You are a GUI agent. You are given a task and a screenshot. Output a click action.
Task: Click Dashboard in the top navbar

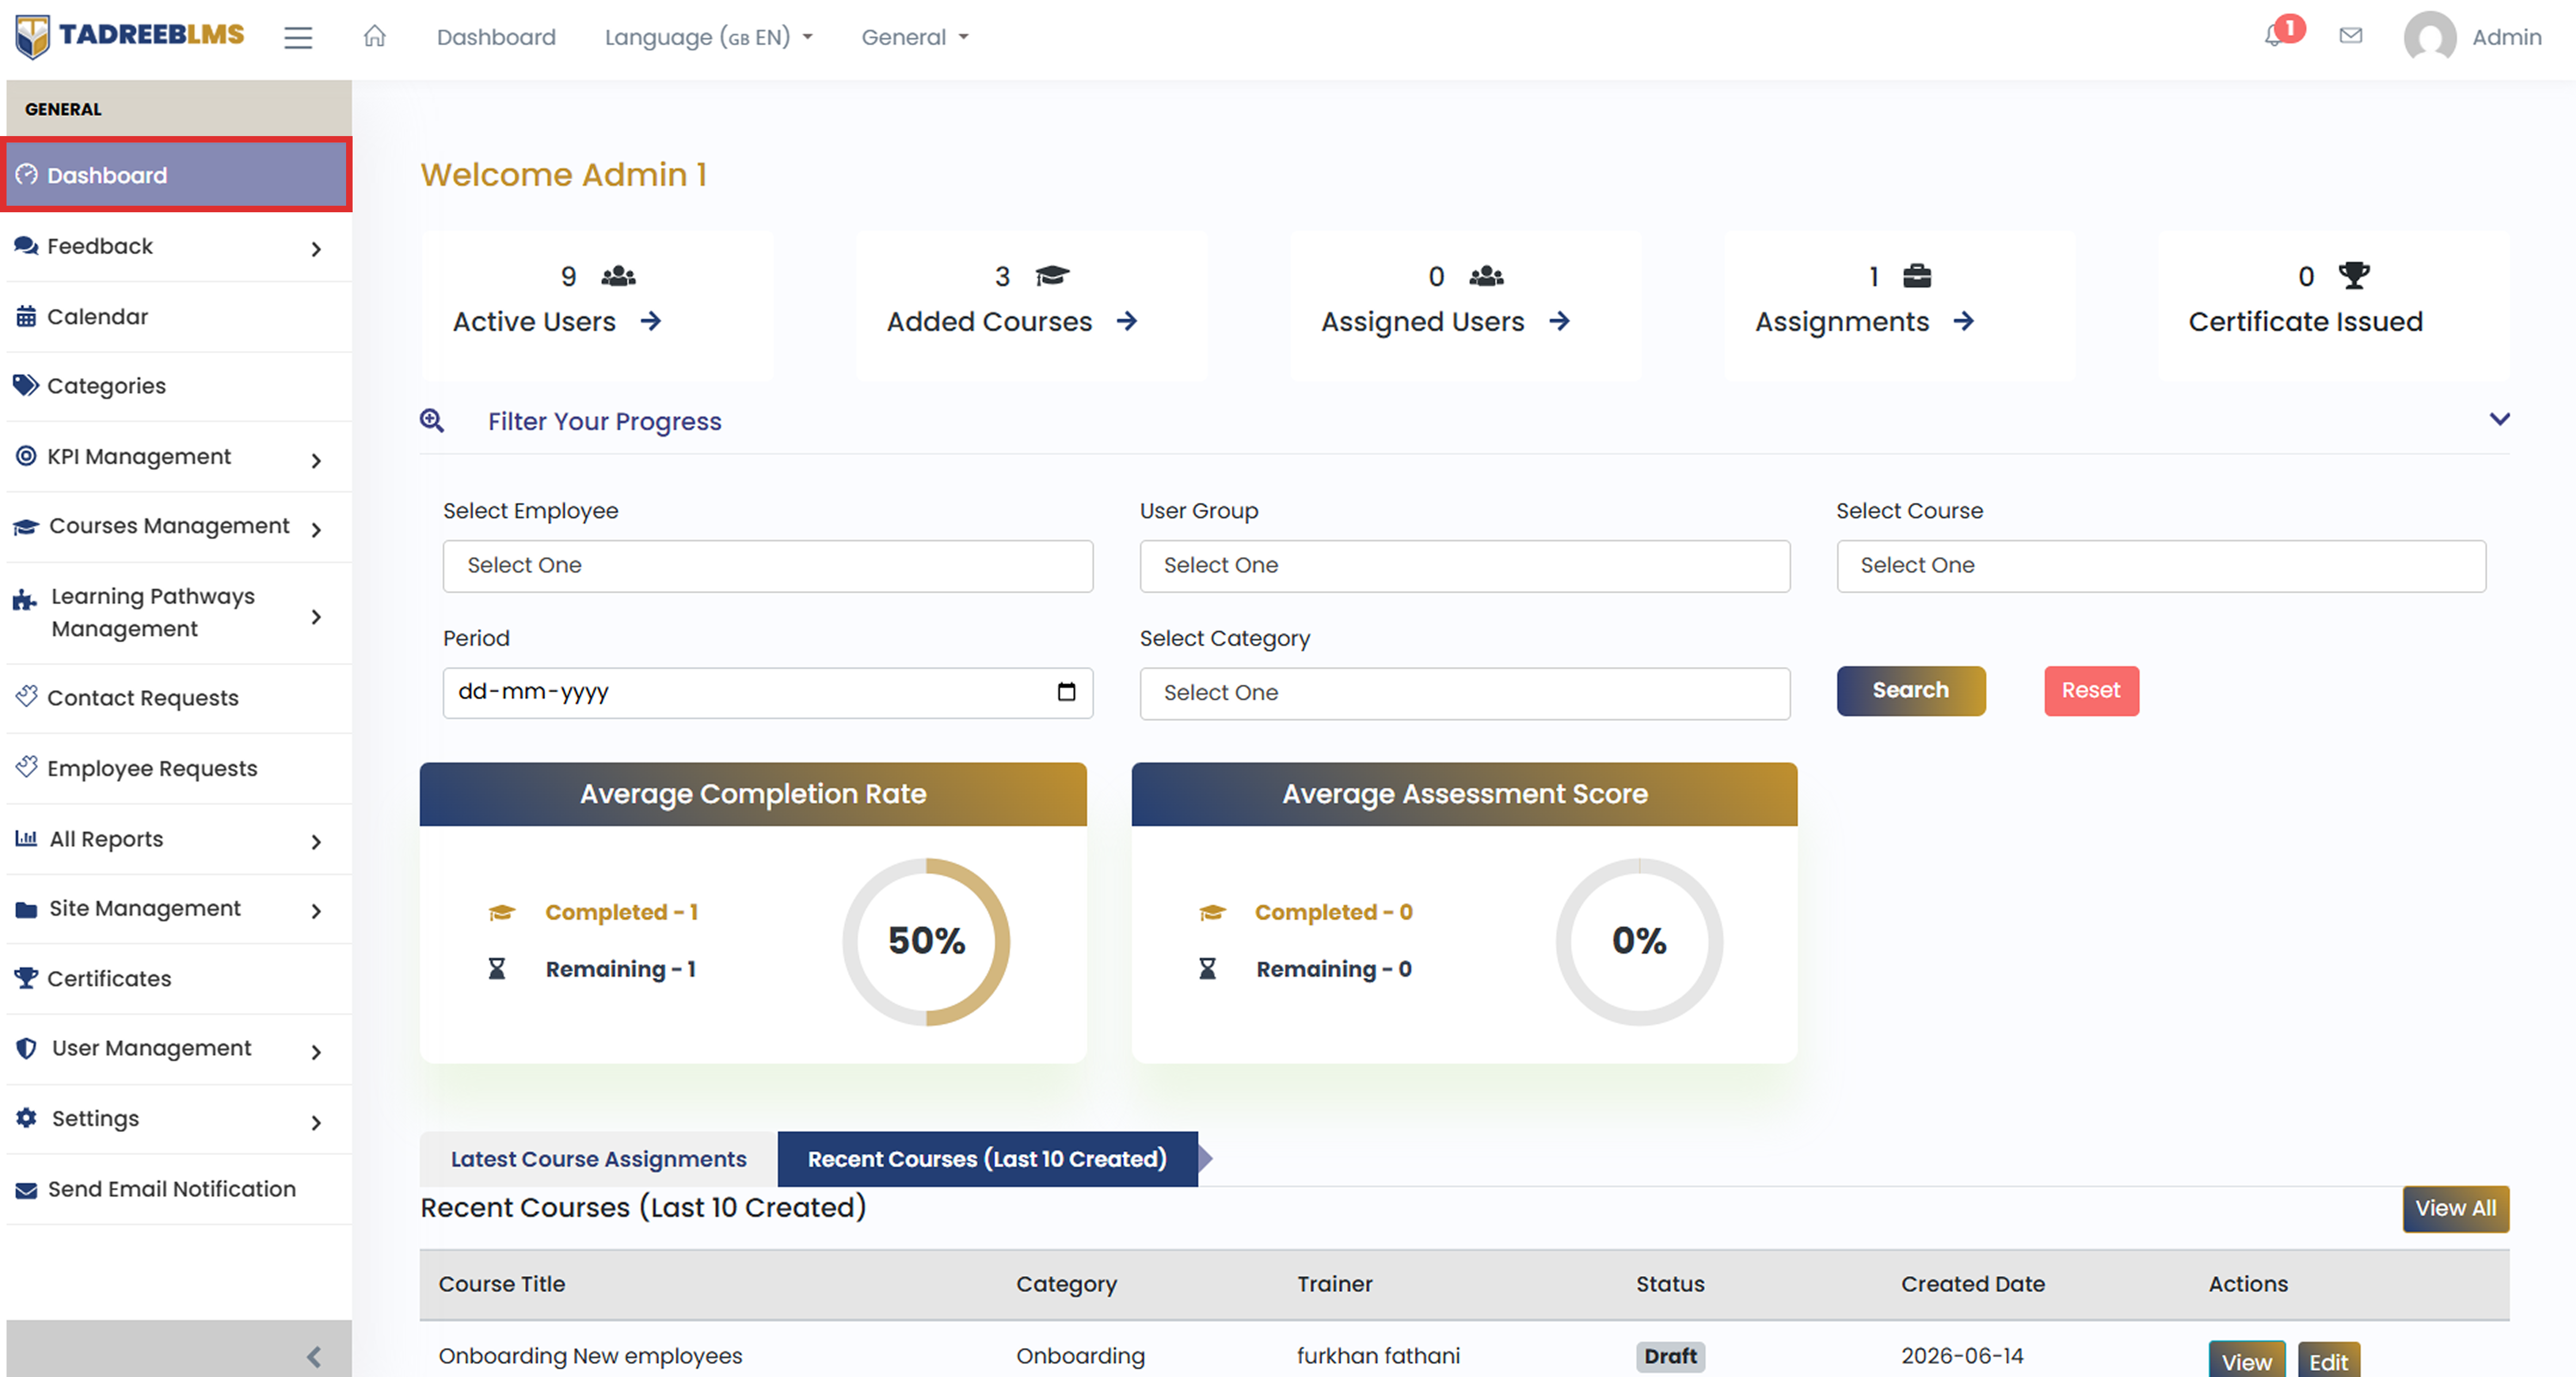496,37
